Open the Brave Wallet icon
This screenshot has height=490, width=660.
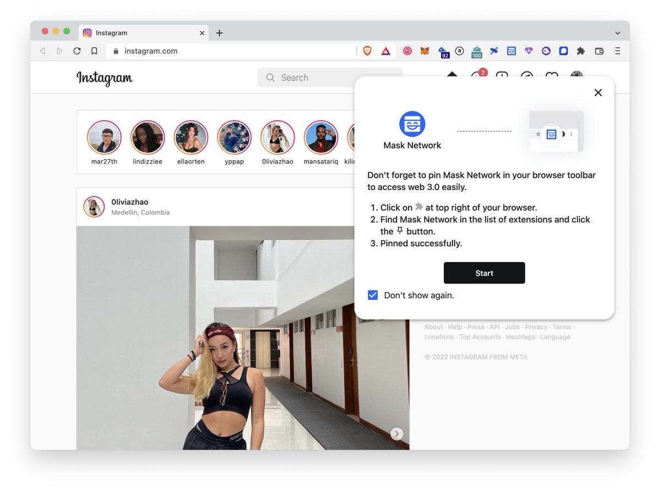click(x=599, y=51)
